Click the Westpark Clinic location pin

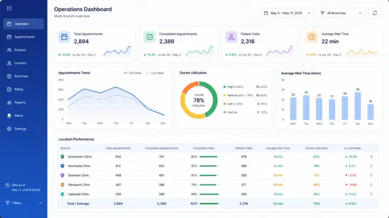pyautogui.click(x=63, y=185)
